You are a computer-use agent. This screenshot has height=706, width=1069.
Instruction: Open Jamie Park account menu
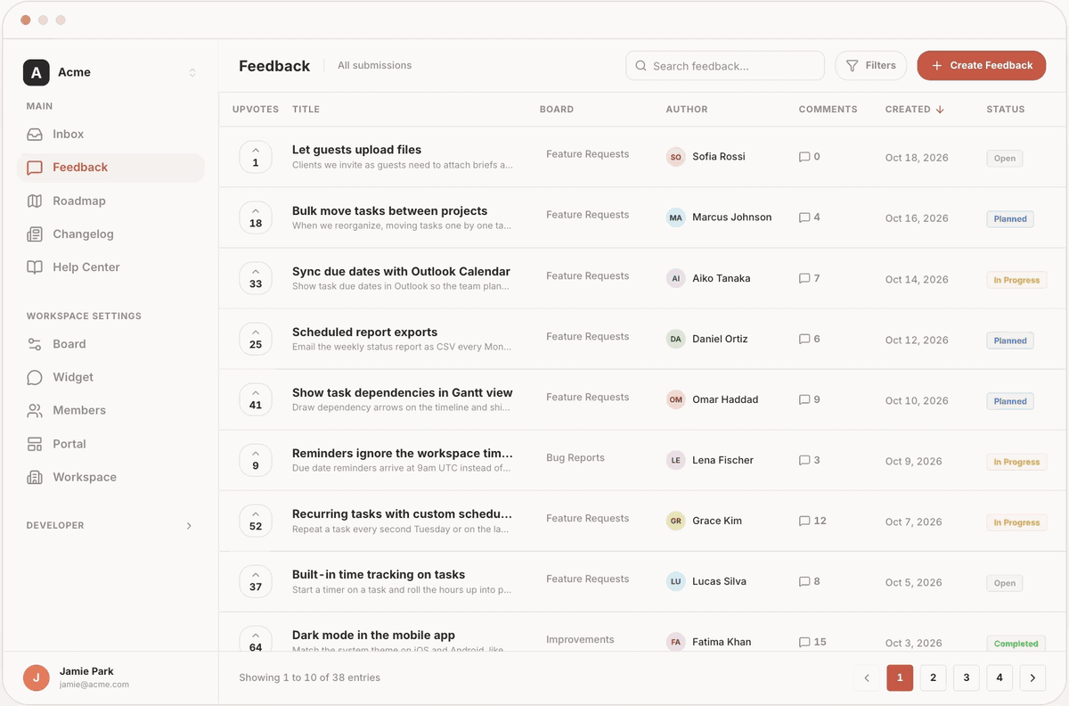[110, 678]
